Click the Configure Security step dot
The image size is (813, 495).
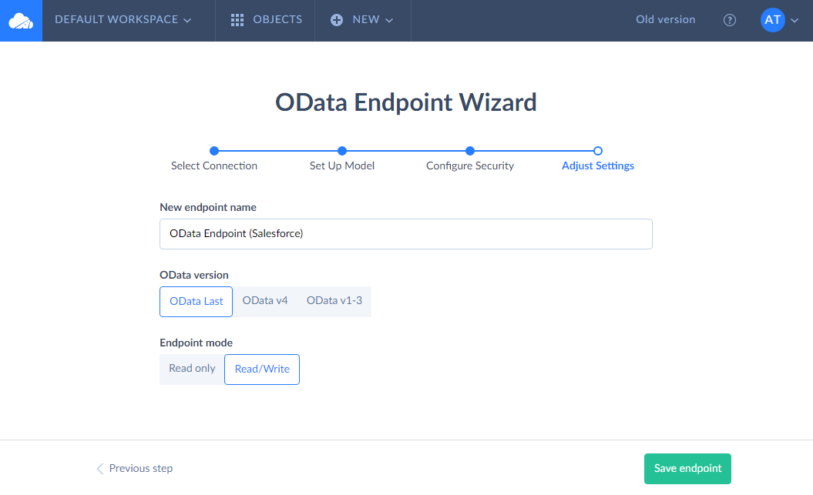(470, 151)
